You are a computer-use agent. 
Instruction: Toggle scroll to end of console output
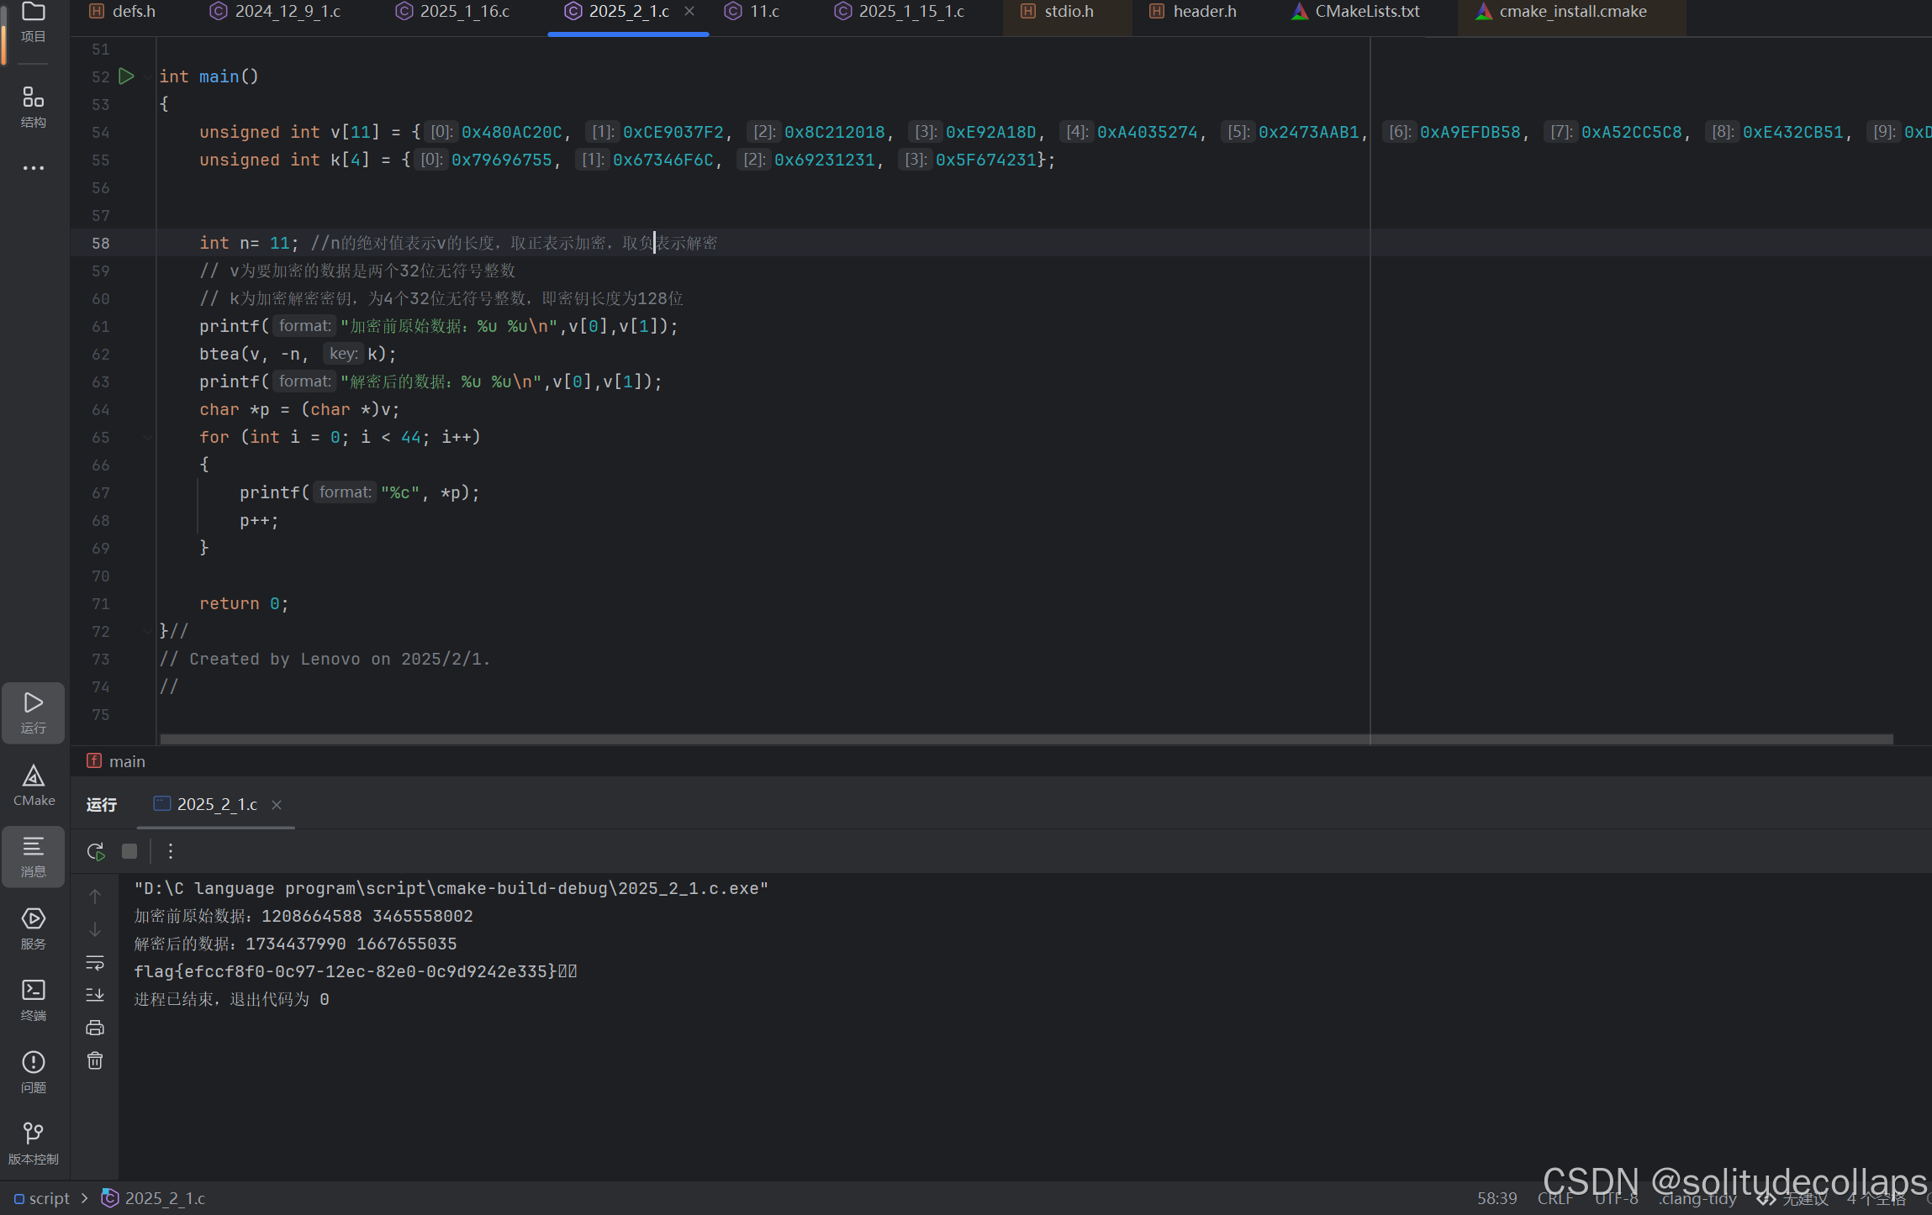[x=95, y=995]
